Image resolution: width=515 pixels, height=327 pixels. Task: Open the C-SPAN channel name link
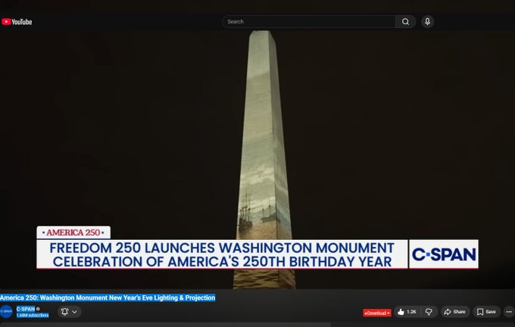26,309
